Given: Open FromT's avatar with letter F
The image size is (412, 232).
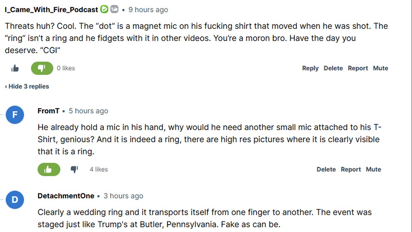Looking at the screenshot, I should click(15, 115).
